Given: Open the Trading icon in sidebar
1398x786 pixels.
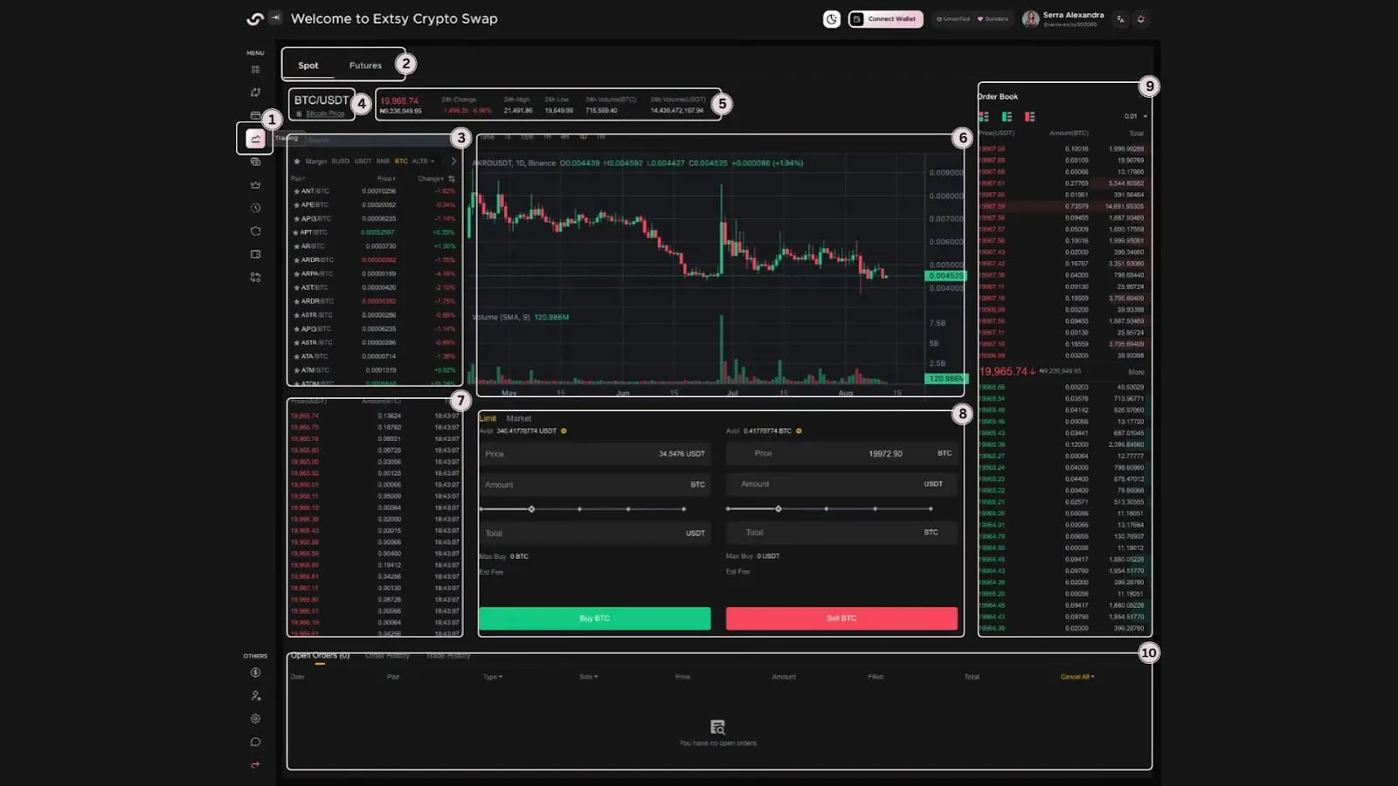Looking at the screenshot, I should (x=255, y=138).
